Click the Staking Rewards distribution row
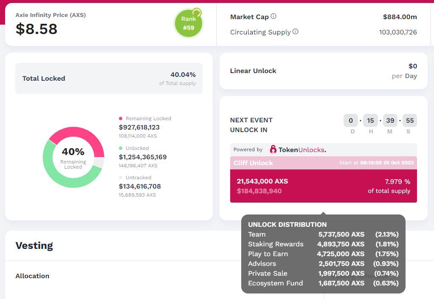This screenshot has height=299, width=434. (x=323, y=244)
